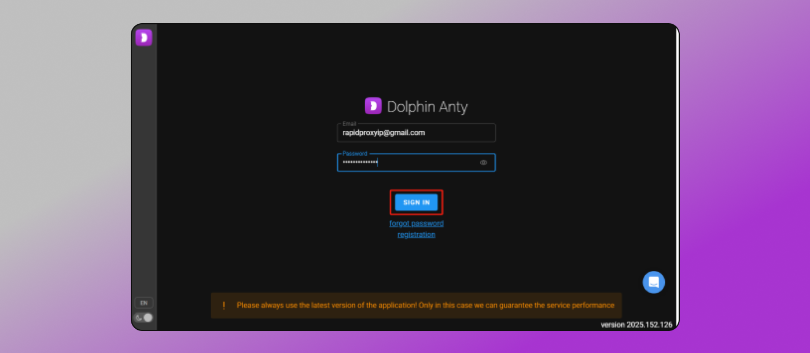Focus the Password input field
The height and width of the screenshot is (353, 810).
click(417, 163)
